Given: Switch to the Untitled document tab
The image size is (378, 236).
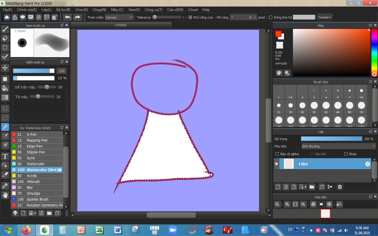Looking at the screenshot, I should (x=121, y=25).
